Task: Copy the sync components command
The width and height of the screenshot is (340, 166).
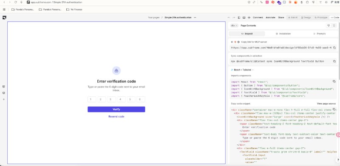Action: point(334,61)
